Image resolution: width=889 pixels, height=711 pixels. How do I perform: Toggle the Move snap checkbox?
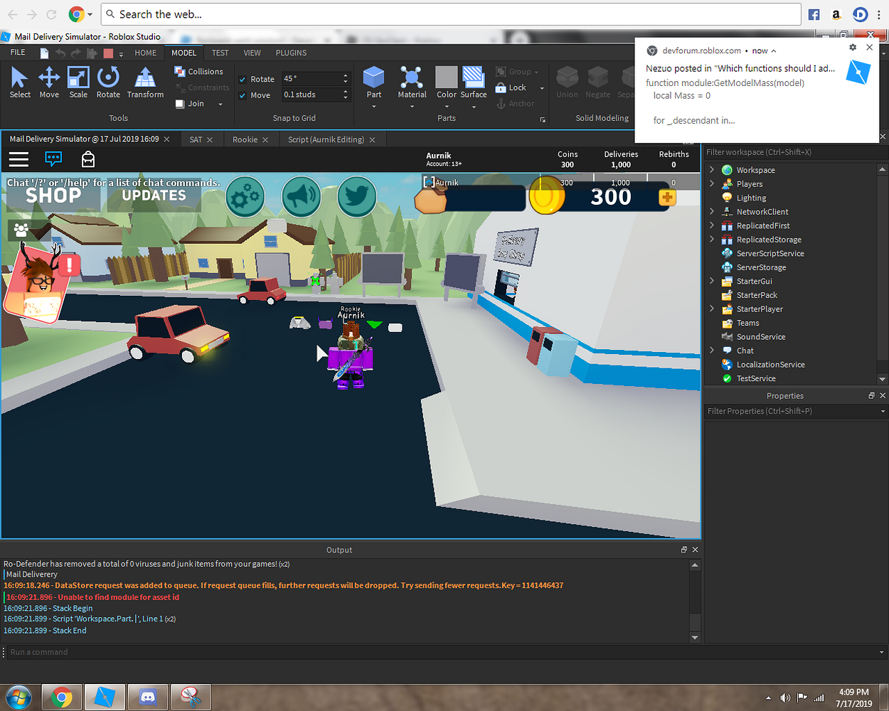click(243, 95)
